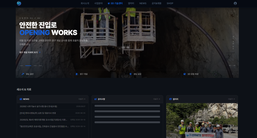Viewport: 257px width, 138px height.
Task: Switch hero to the 갱도 굴진 tab
Action: tap(46, 74)
